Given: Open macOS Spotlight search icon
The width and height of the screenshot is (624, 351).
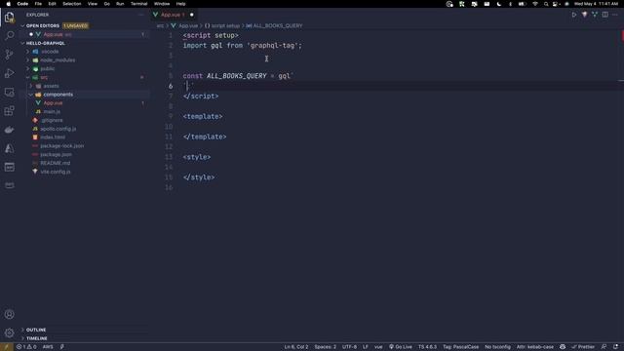Looking at the screenshot, I should [546, 4].
